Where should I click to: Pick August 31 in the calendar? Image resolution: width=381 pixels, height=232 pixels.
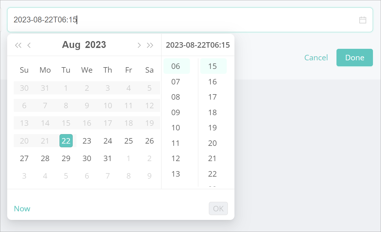107,158
